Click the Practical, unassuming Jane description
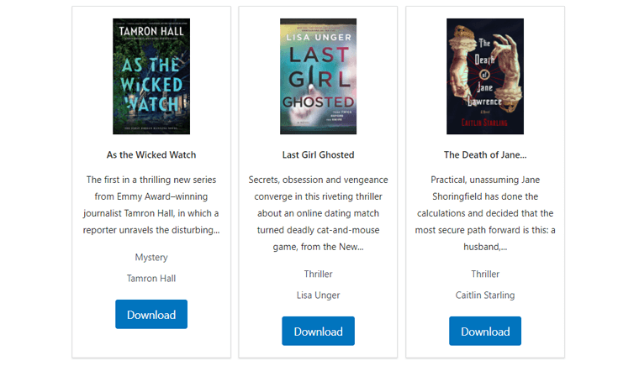Image resolution: width=639 pixels, height=371 pixels. (485, 213)
